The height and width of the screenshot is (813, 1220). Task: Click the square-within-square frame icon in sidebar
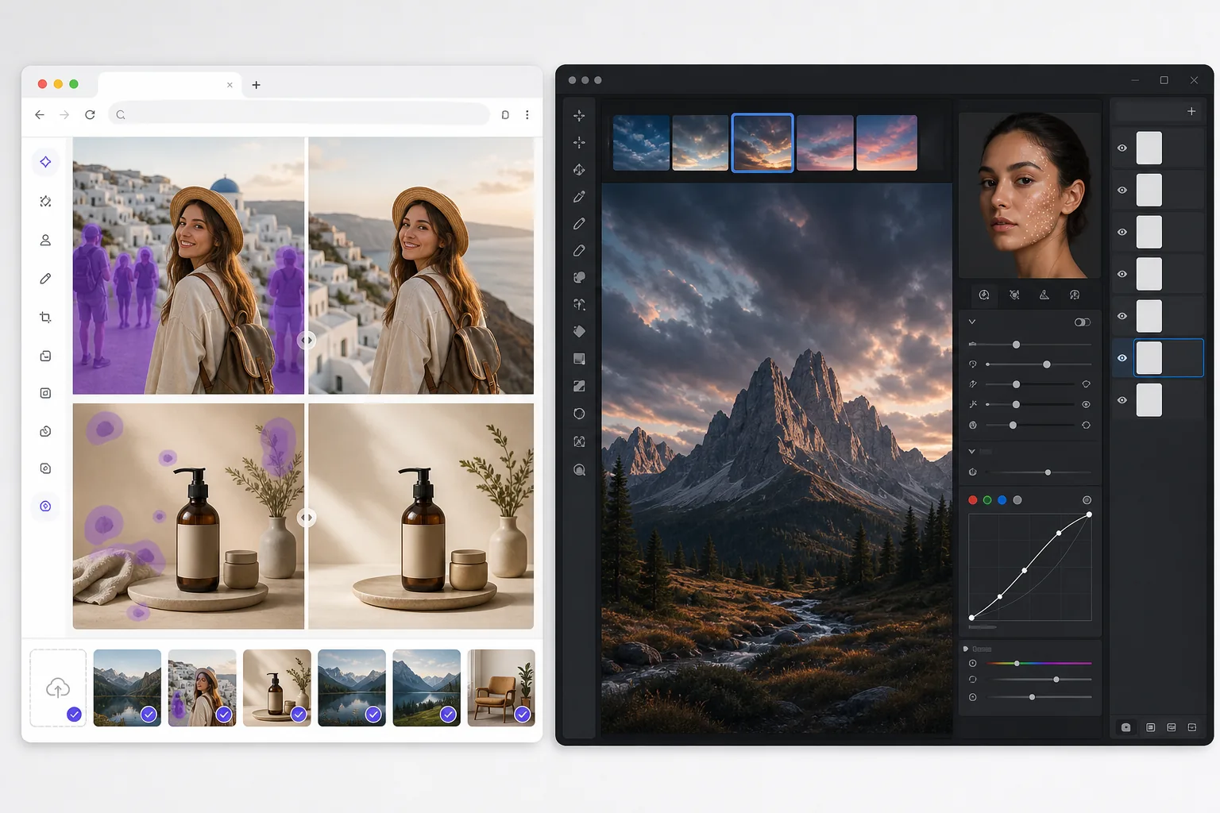click(45, 393)
